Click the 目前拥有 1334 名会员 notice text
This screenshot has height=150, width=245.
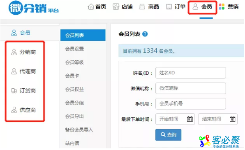[149, 51]
